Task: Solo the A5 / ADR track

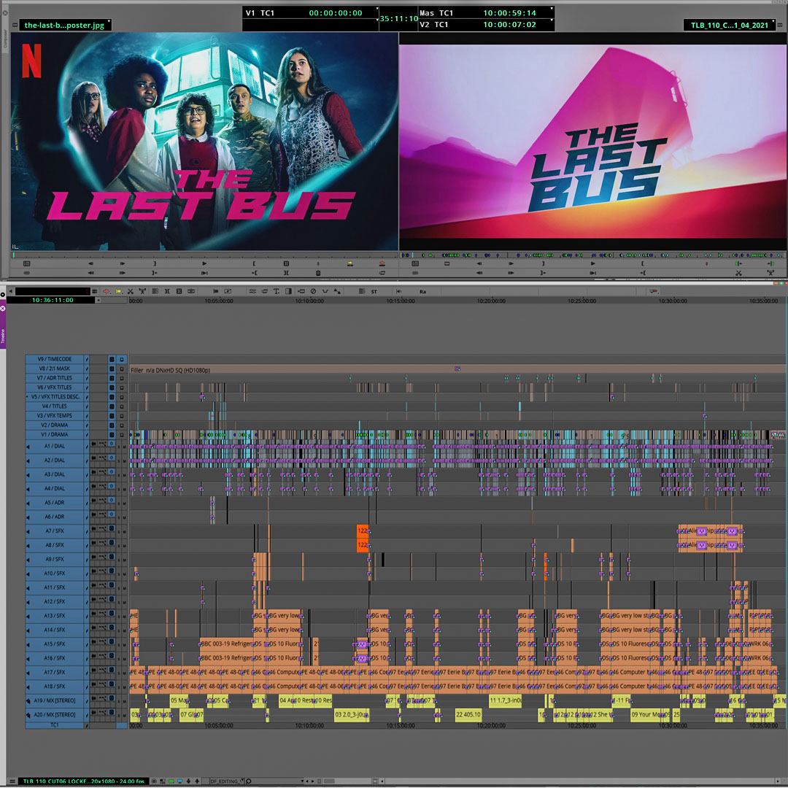Action: point(119,503)
